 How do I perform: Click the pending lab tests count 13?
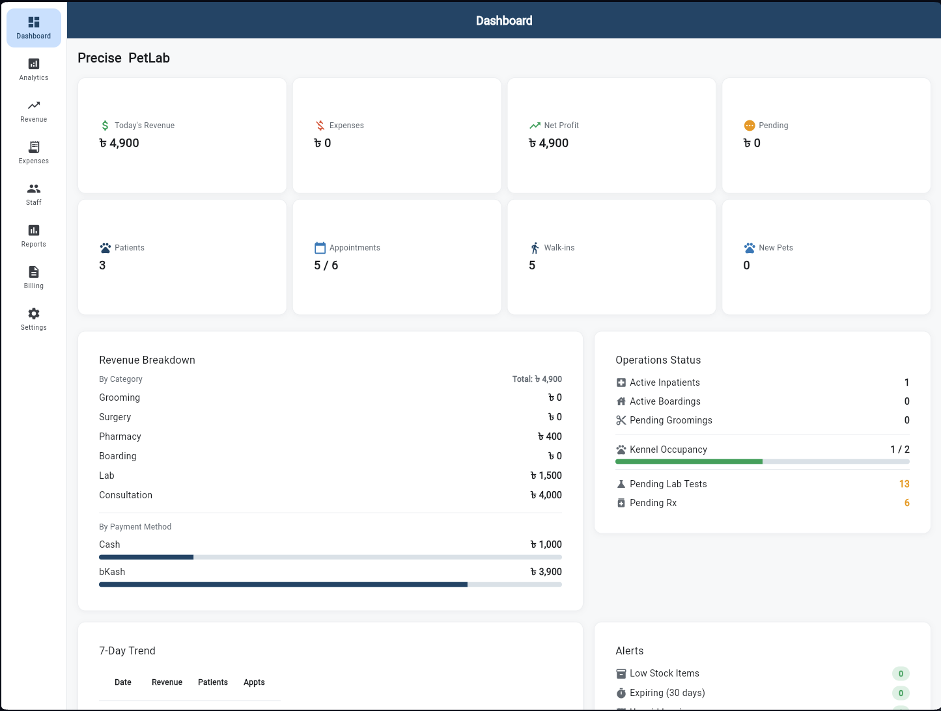click(x=905, y=484)
